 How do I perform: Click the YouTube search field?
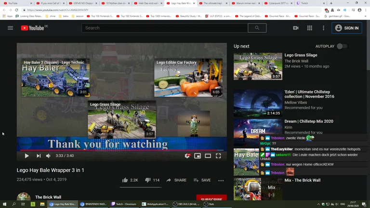click(165, 28)
